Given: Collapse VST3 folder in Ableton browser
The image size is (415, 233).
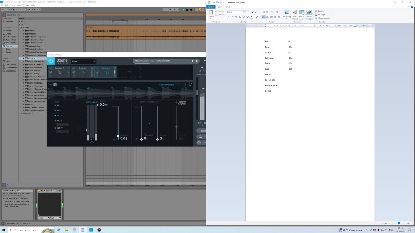Looking at the screenshot, I should 20,25.
